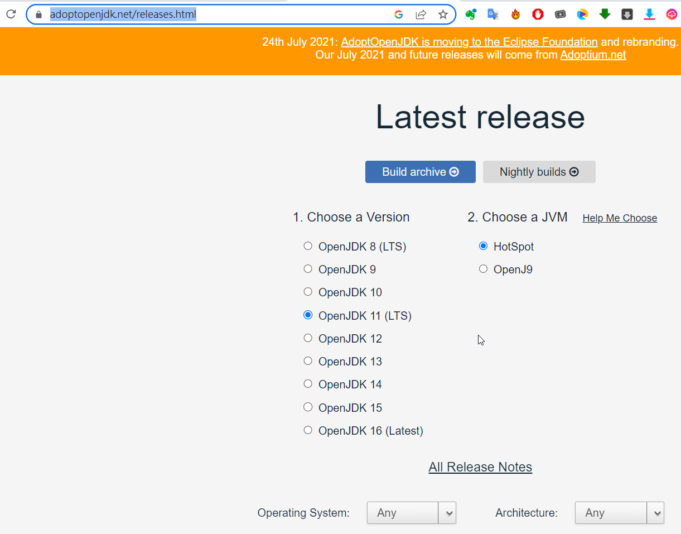Image resolution: width=681 pixels, height=534 pixels.
Task: Open the film ticket star extension icon
Action: coord(560,15)
